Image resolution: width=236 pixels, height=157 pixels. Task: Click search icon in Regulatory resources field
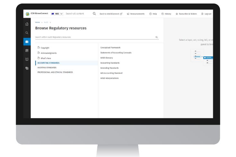click(157, 37)
